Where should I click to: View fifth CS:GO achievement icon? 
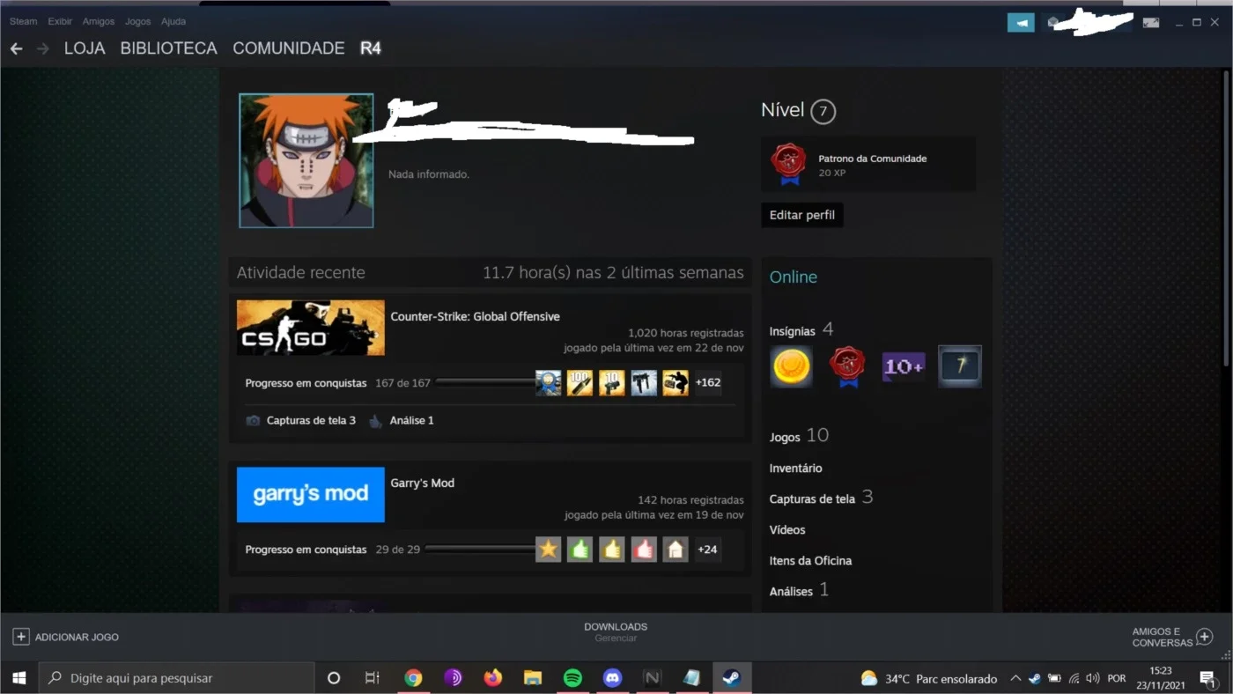coord(676,382)
